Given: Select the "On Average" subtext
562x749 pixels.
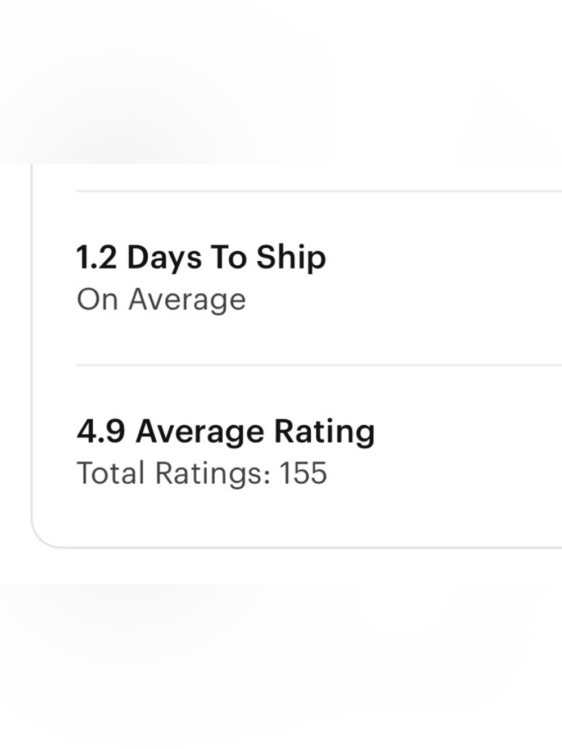Looking at the screenshot, I should (x=161, y=300).
